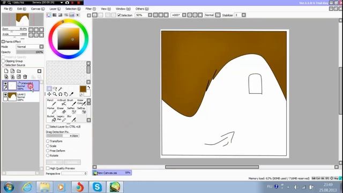
Task: Activate the Rotate view tool
Action: click(x=61, y=94)
